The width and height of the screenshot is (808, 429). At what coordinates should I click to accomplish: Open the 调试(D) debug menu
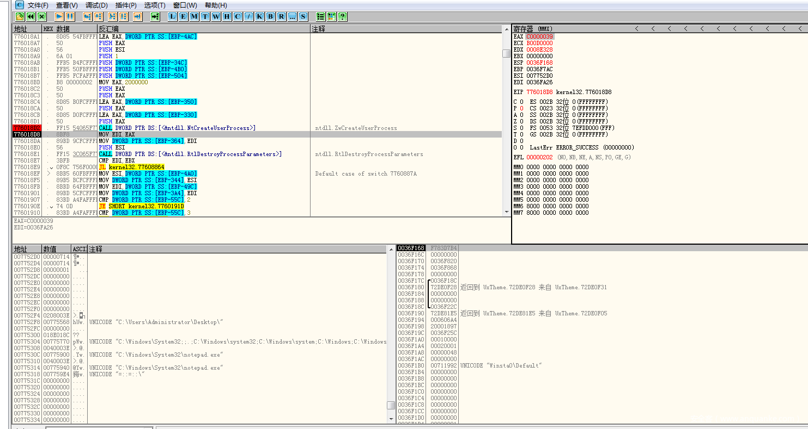pos(96,5)
